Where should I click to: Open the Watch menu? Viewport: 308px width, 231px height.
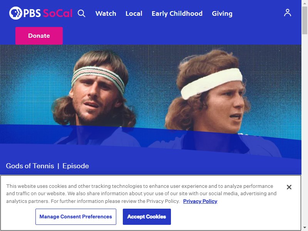pos(105,13)
